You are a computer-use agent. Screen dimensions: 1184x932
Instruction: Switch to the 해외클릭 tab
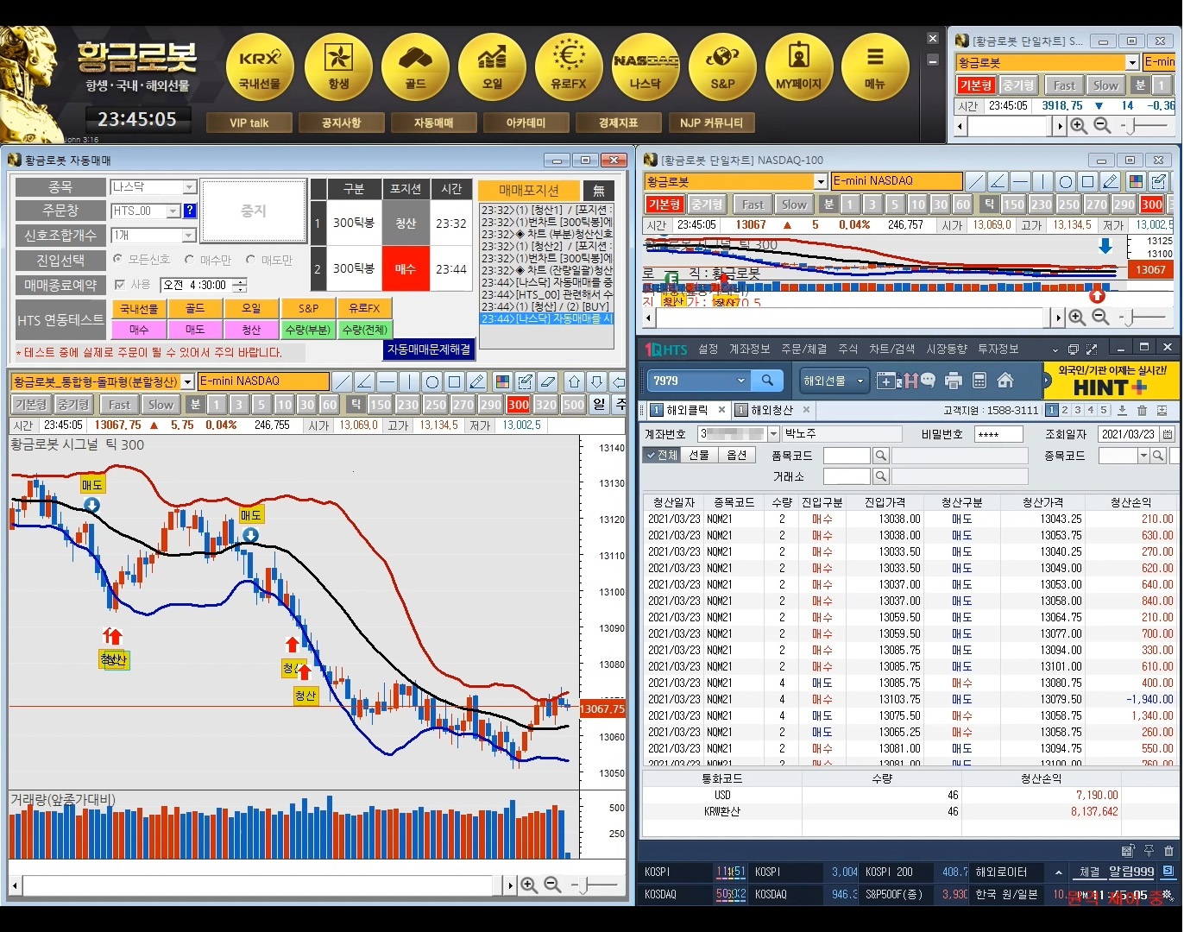[687, 410]
